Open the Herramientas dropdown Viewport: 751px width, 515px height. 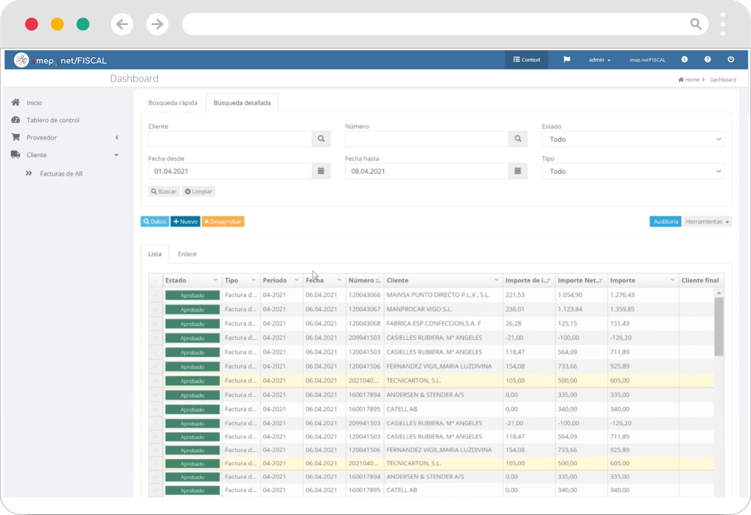pyautogui.click(x=707, y=221)
